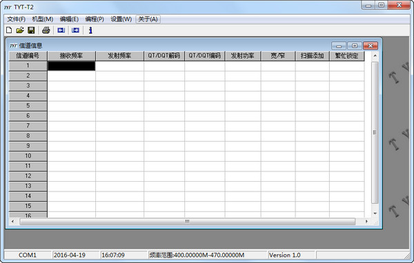Select channel row 13 header
Image resolution: width=414 pixels, height=263 pixels.
coord(28,186)
